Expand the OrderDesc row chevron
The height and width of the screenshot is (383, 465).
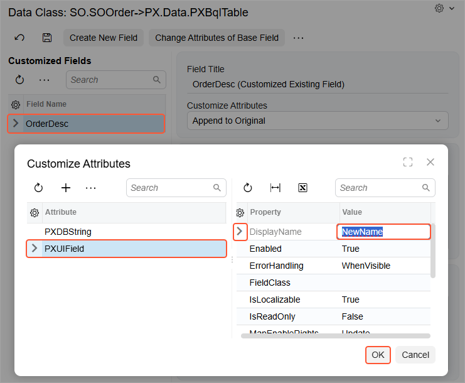tap(16, 123)
